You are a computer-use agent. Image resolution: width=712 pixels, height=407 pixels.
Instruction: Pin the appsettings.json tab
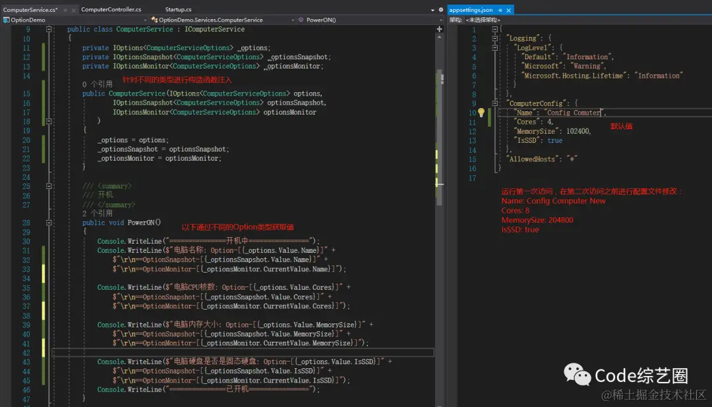(x=500, y=10)
